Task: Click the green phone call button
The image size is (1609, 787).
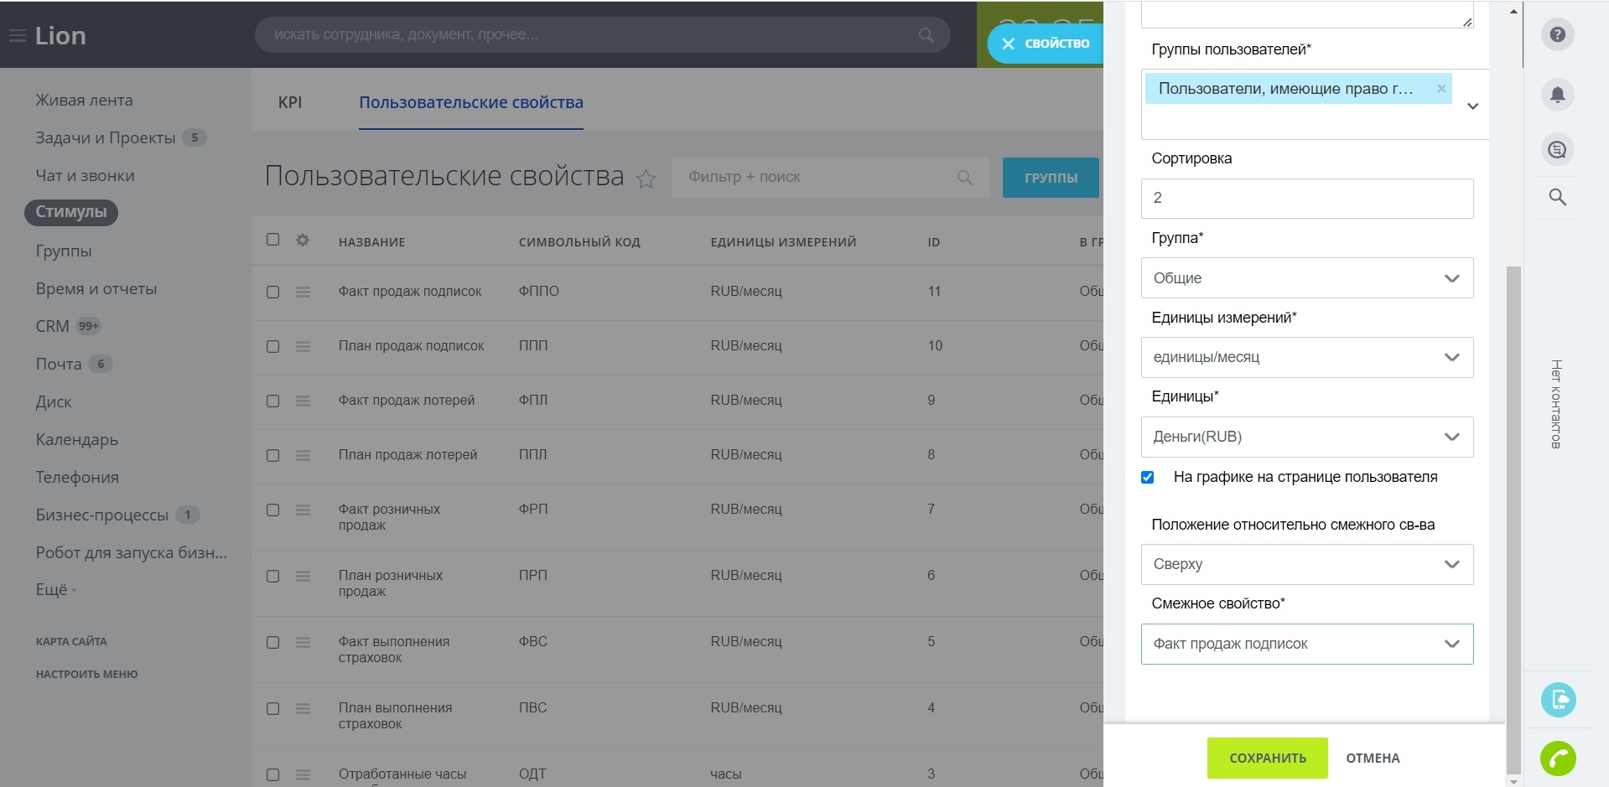Action: coord(1558,759)
